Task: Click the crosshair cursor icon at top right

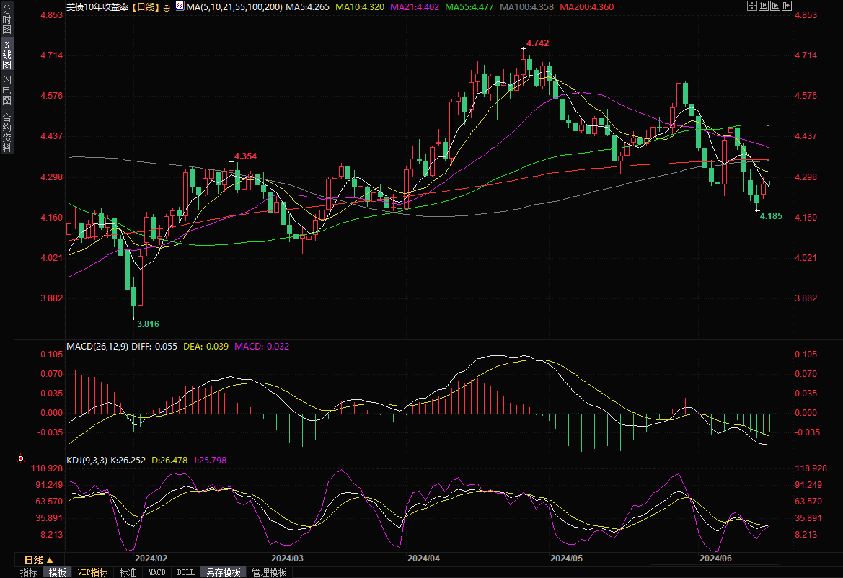Action: 752,6
